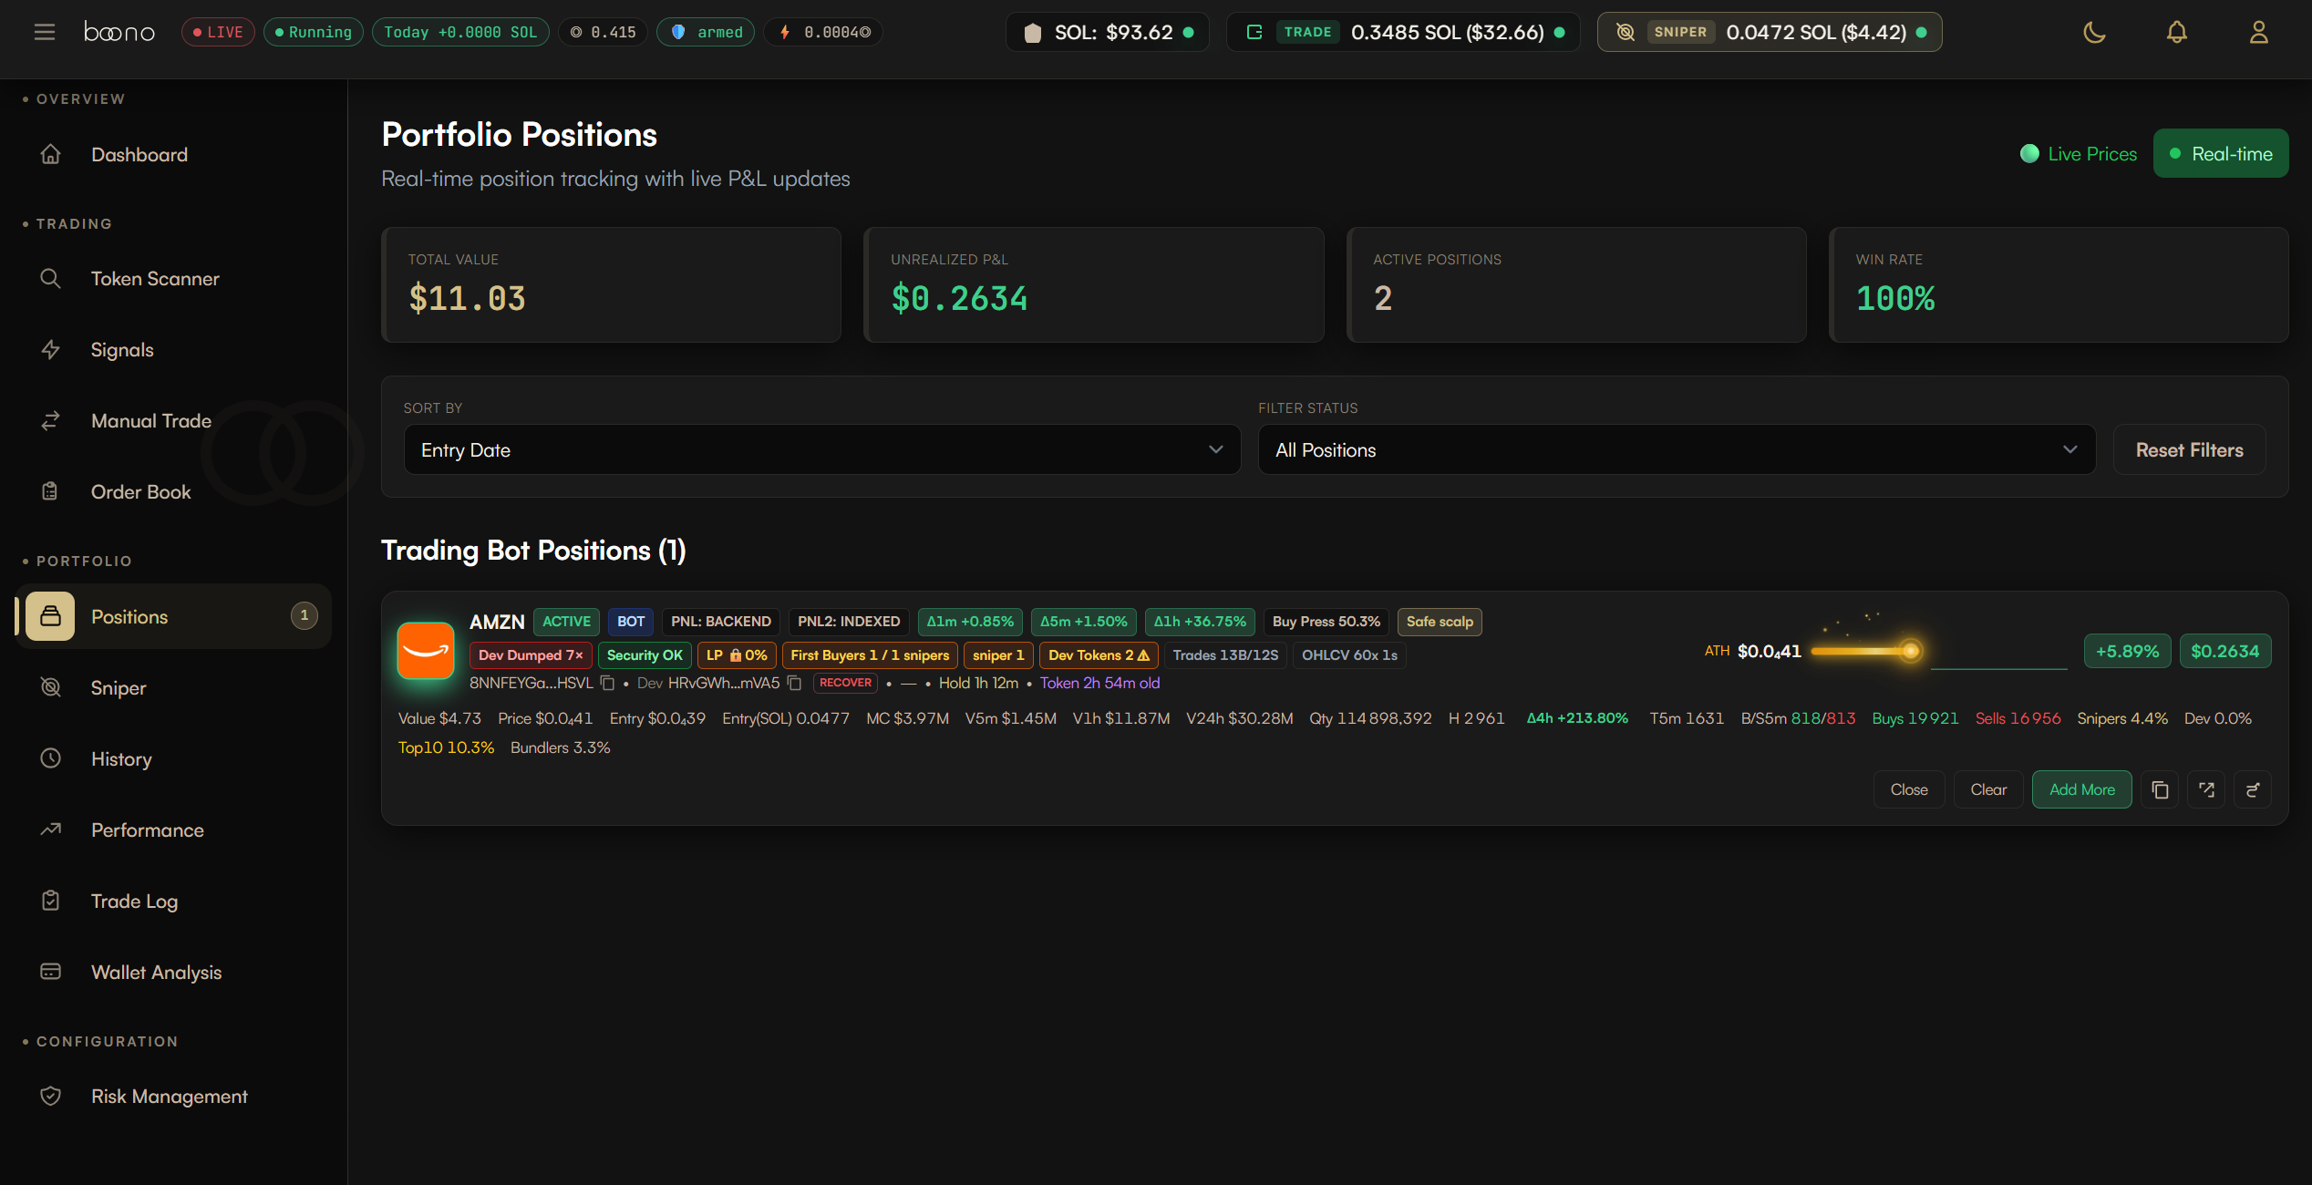Open the All Positions filter dropdown
The image size is (2312, 1185).
click(1677, 450)
